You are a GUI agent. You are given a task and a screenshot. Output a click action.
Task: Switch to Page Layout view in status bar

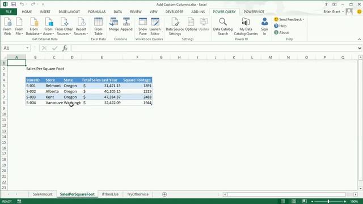pyautogui.click(x=294, y=202)
